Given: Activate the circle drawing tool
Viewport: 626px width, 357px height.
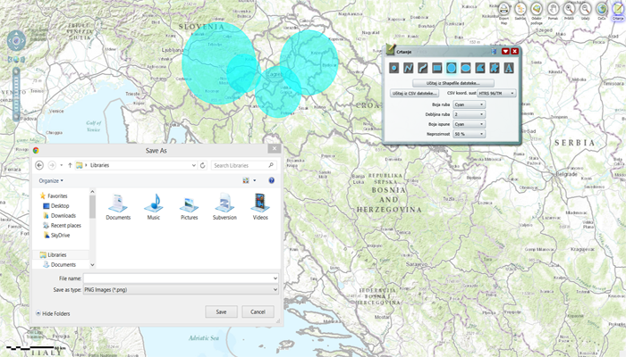Looking at the screenshot, I should pyautogui.click(x=451, y=68).
